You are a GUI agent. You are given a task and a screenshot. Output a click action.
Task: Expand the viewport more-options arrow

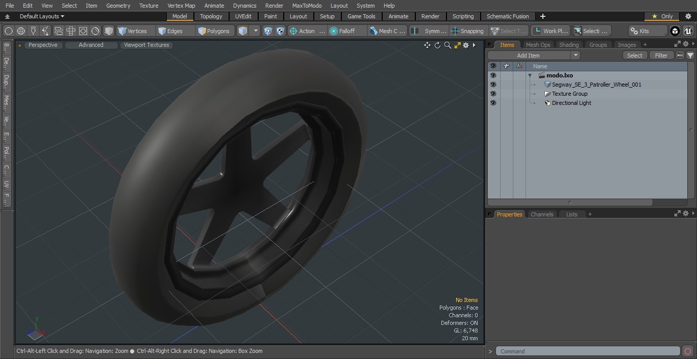(x=474, y=45)
